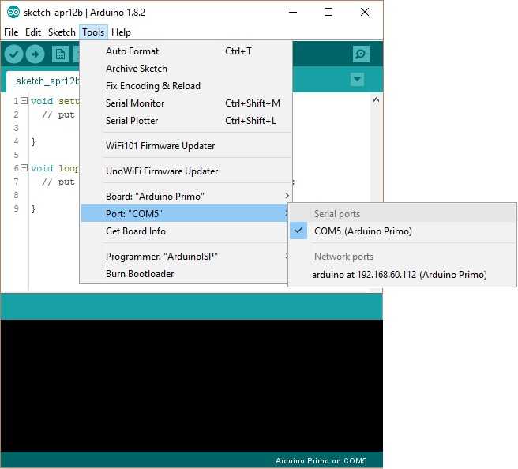Viewport: 518px width, 469px height.
Task: Collapse the loop function fold marker
Action: click(24, 168)
